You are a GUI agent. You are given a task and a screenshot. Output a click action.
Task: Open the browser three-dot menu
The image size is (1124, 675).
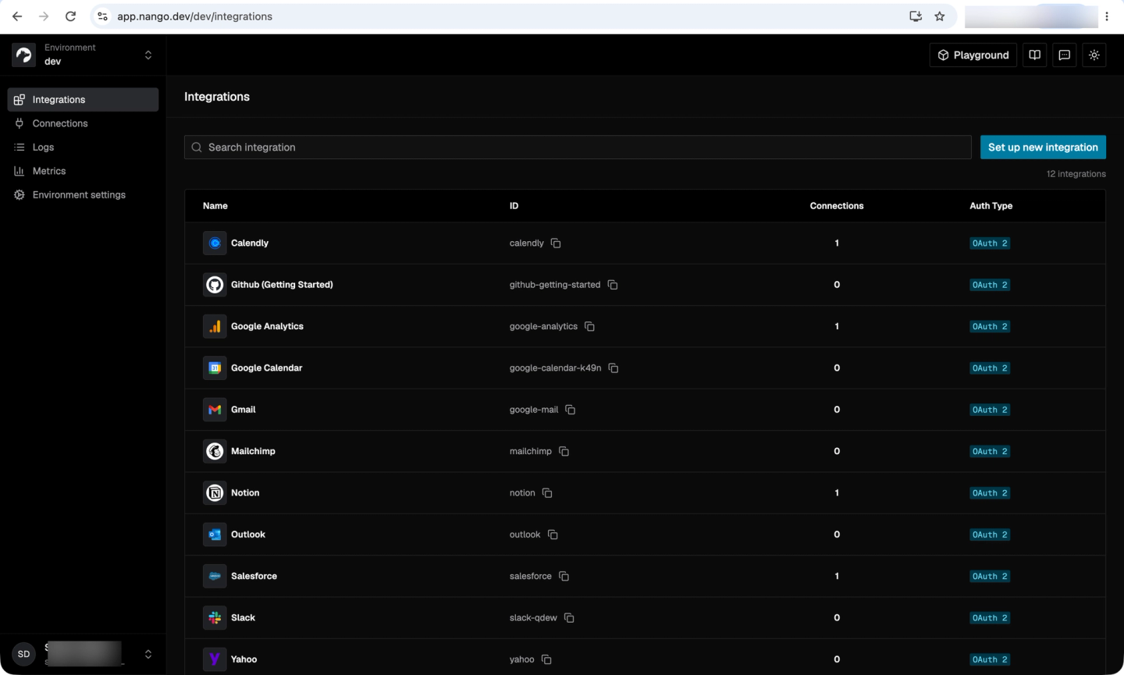click(1107, 16)
